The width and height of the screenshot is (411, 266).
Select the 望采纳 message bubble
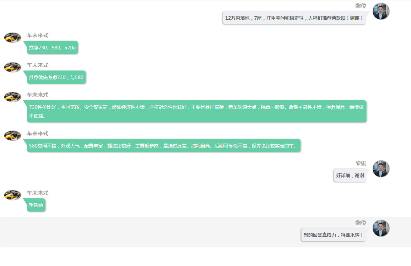[36, 205]
